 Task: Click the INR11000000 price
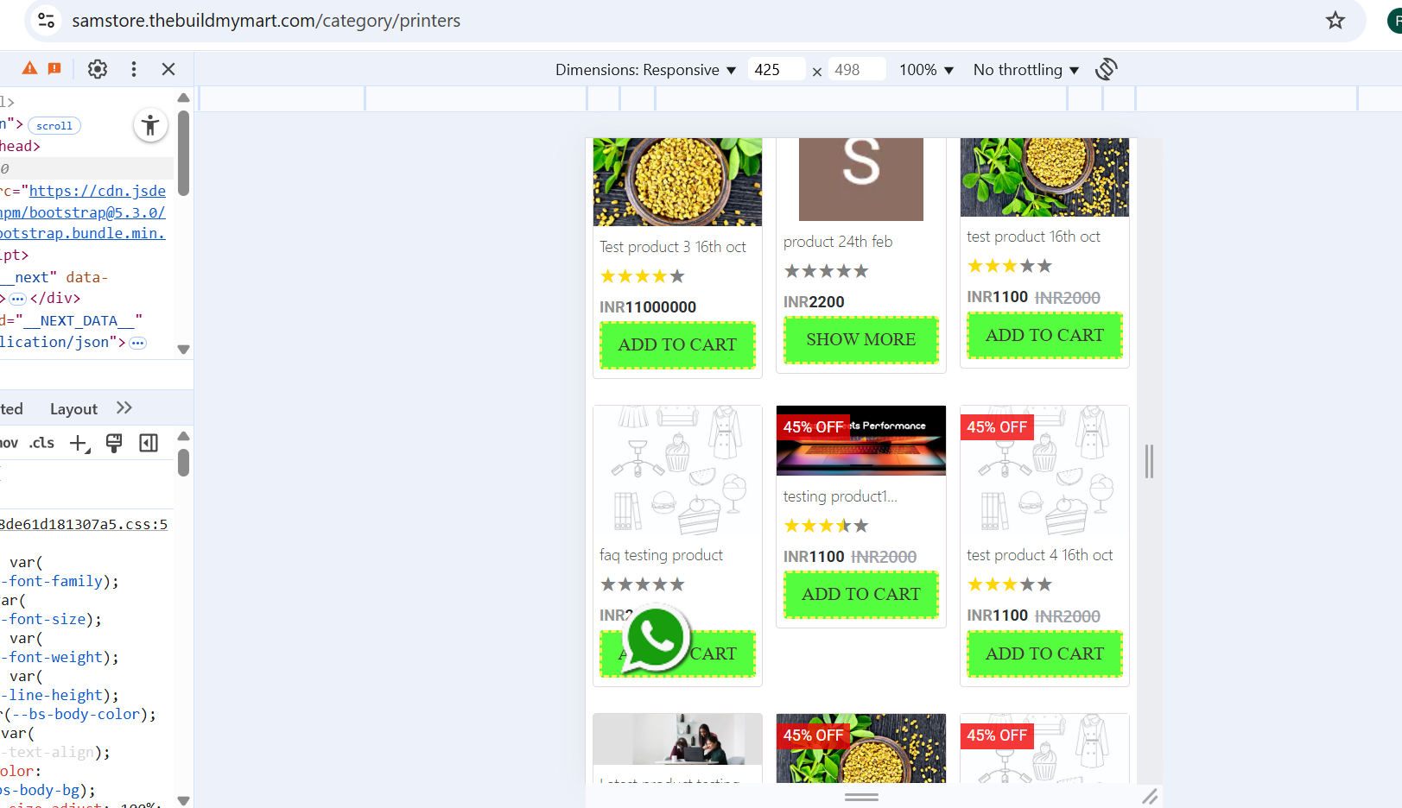coord(648,307)
